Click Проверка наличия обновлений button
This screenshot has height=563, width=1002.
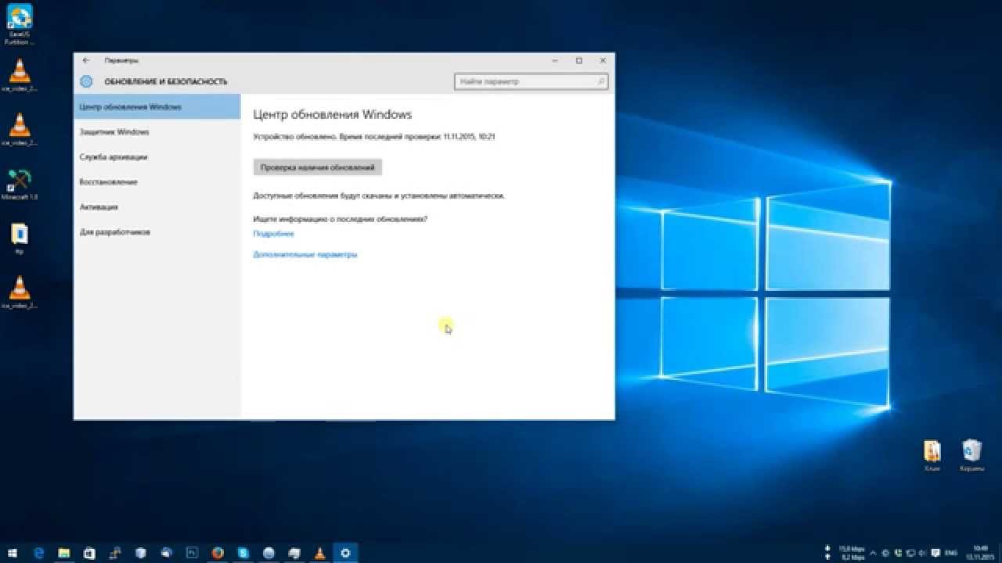[x=318, y=167]
